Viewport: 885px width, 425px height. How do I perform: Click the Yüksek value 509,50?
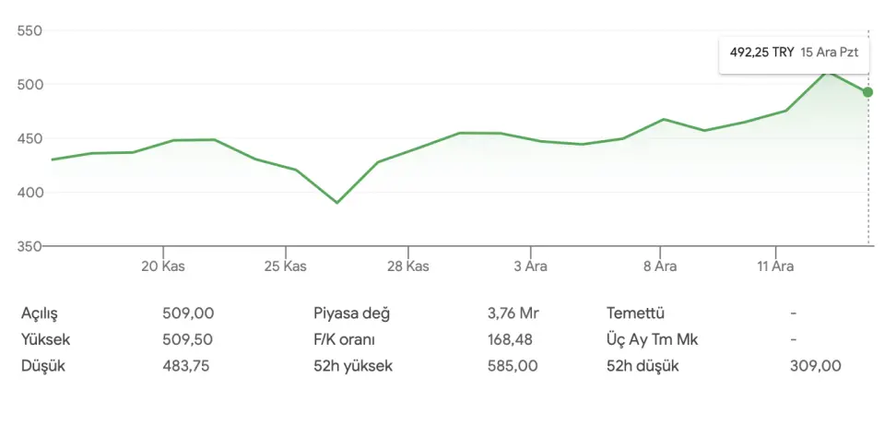pyautogui.click(x=188, y=339)
